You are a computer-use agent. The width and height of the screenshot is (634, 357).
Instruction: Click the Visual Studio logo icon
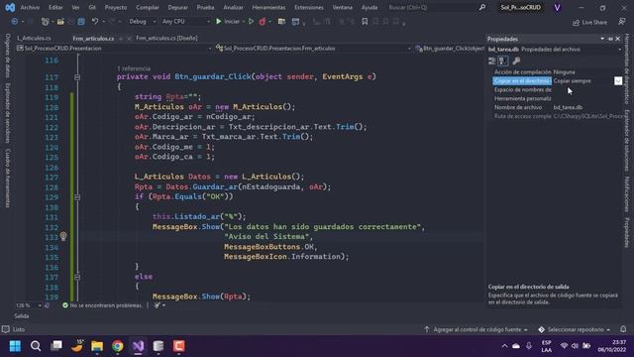click(x=10, y=7)
